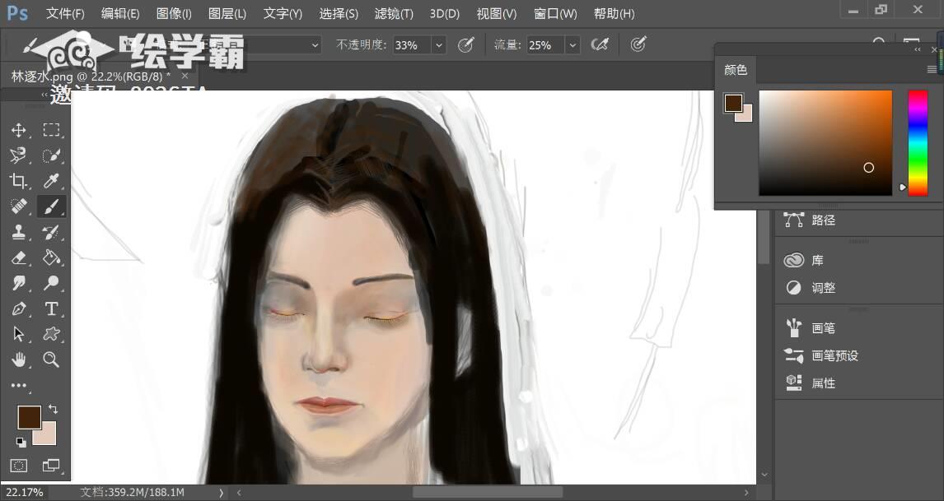The width and height of the screenshot is (944, 501).
Task: Select the Rectangular Marquee tool
Action: click(x=51, y=130)
